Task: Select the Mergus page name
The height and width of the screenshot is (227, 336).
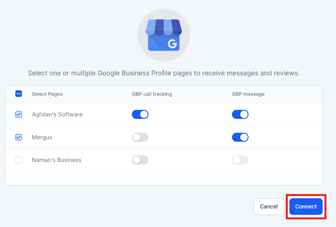Action: point(42,137)
